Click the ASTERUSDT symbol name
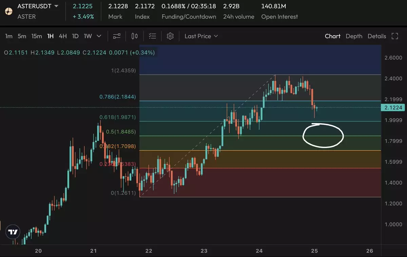 pyautogui.click(x=35, y=6)
